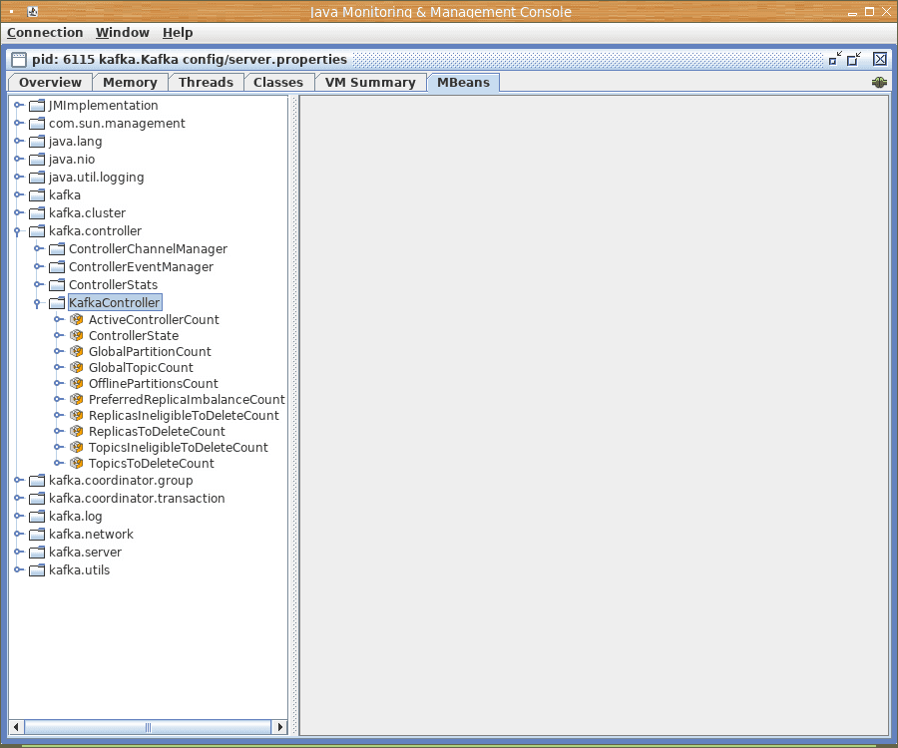The image size is (898, 748).
Task: Click the ReplicasToDeleteCount MBean icon
Action: [x=76, y=432]
